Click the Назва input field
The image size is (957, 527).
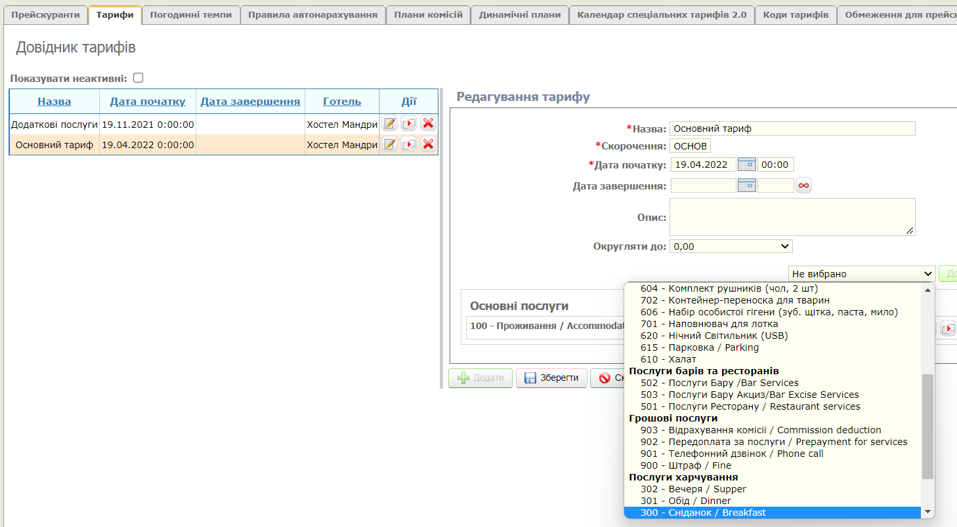click(x=792, y=128)
